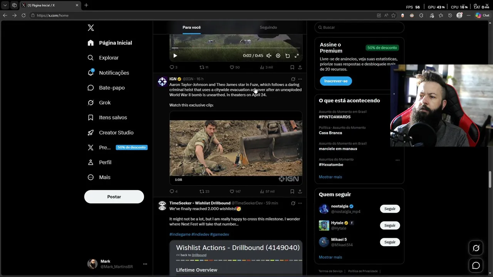Open the #gamedev hashtag
493x277 pixels.
(x=220, y=234)
